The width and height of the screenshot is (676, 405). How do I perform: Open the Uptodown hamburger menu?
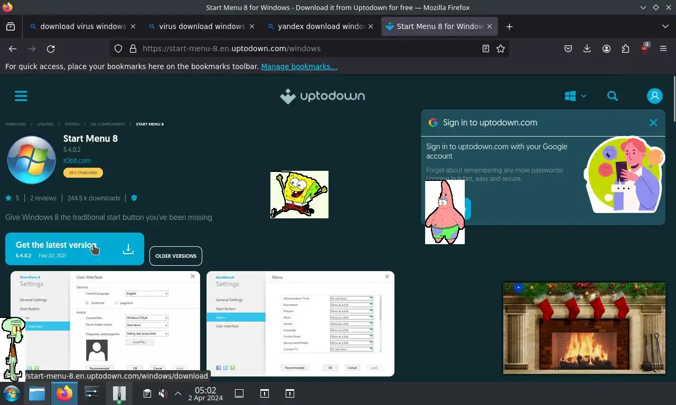coord(21,96)
